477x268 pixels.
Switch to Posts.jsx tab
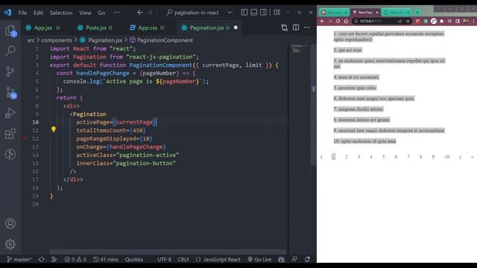[x=95, y=28]
